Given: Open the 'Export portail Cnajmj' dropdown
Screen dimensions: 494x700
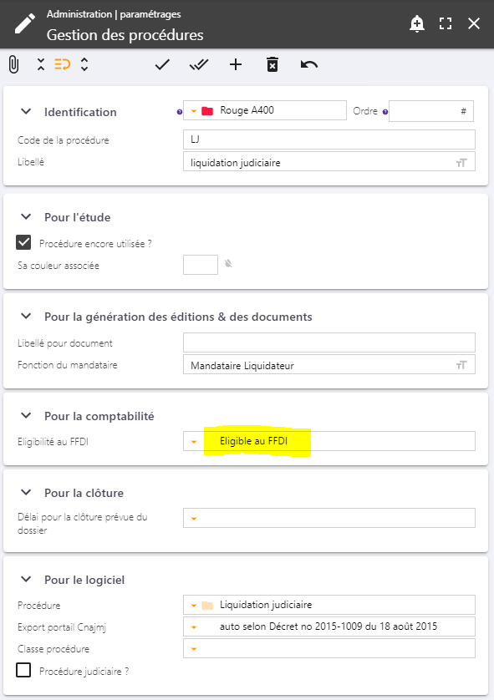Looking at the screenshot, I should pyautogui.click(x=329, y=626).
